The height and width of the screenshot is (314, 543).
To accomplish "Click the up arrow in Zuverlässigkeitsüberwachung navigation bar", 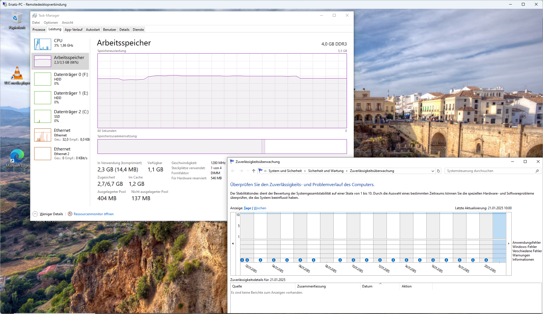I will 254,171.
